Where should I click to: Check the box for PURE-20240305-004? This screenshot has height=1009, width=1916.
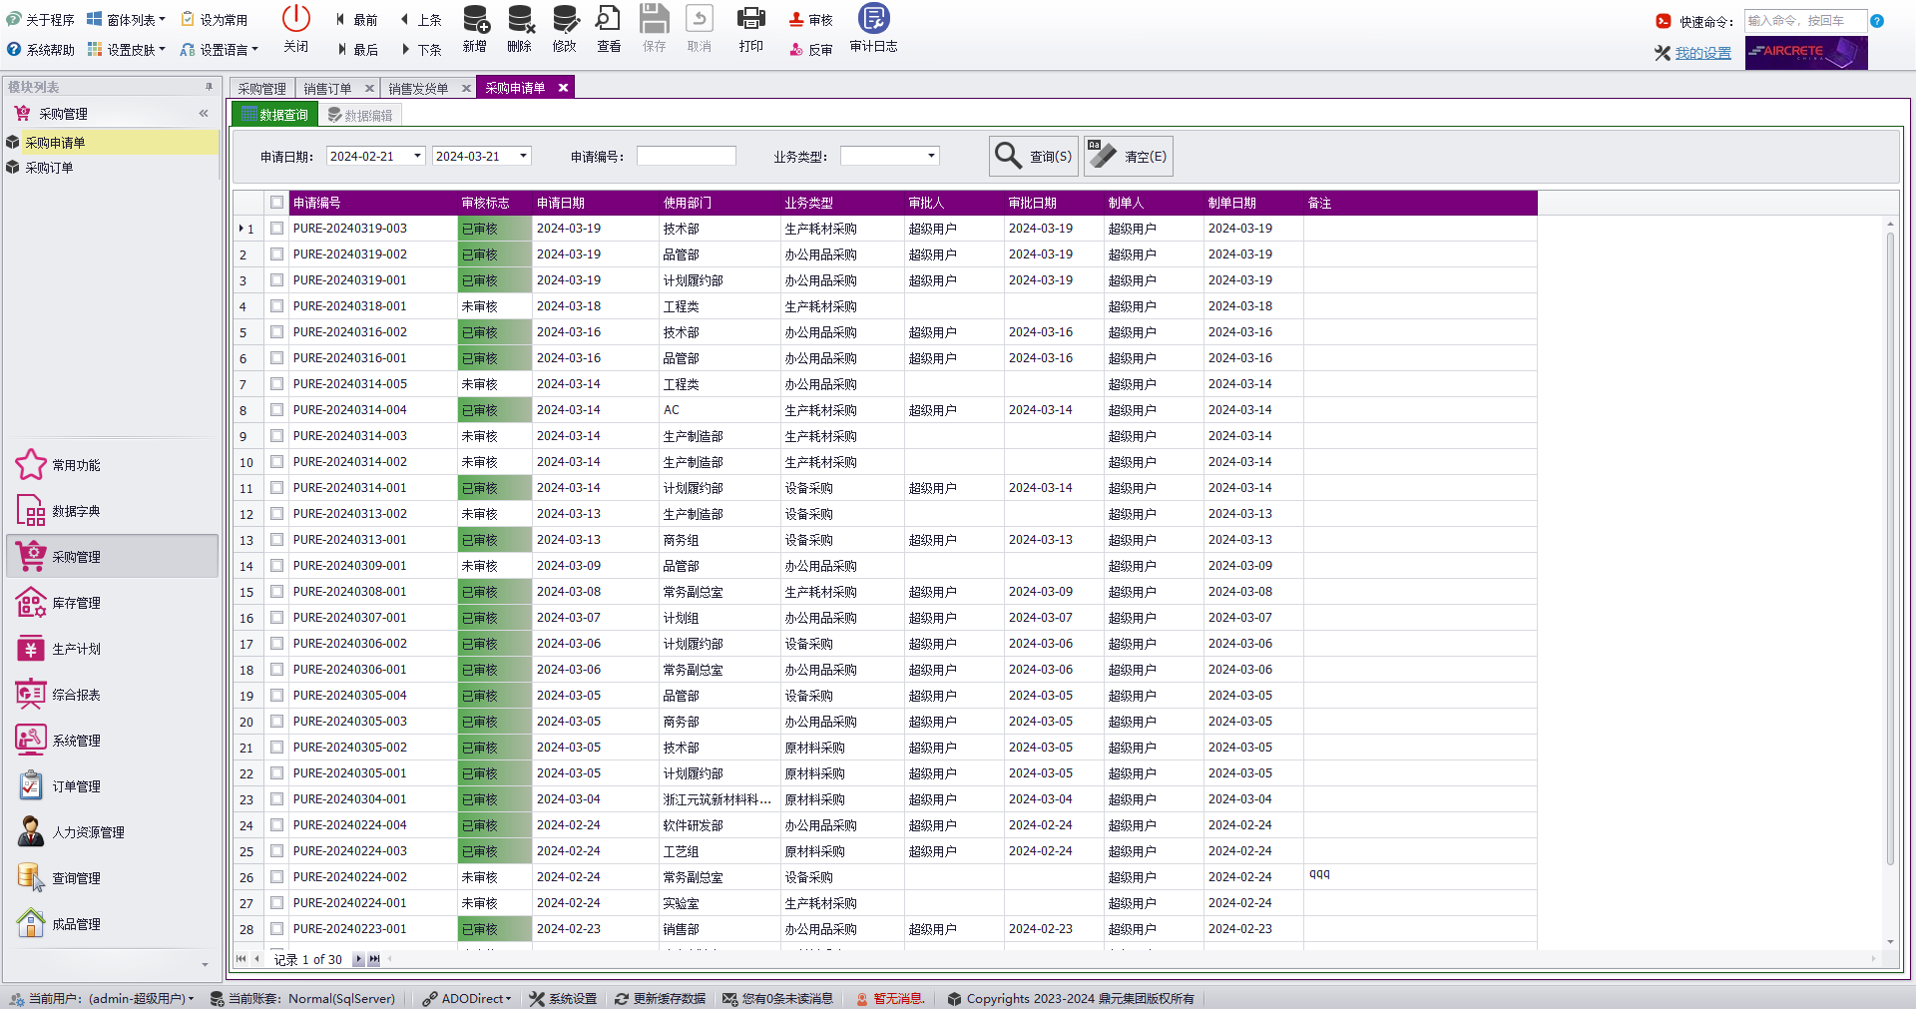click(276, 696)
